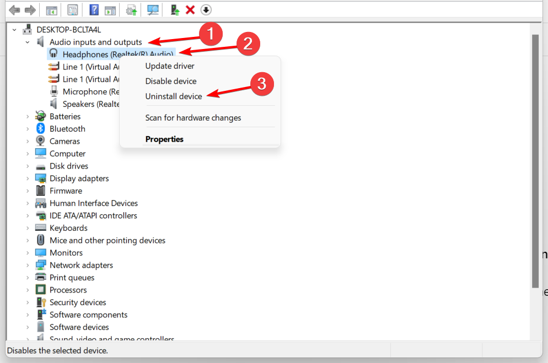Screen dimensions: 548x363
Task: Choose Uninstall device from the context menu
Action: coord(174,96)
